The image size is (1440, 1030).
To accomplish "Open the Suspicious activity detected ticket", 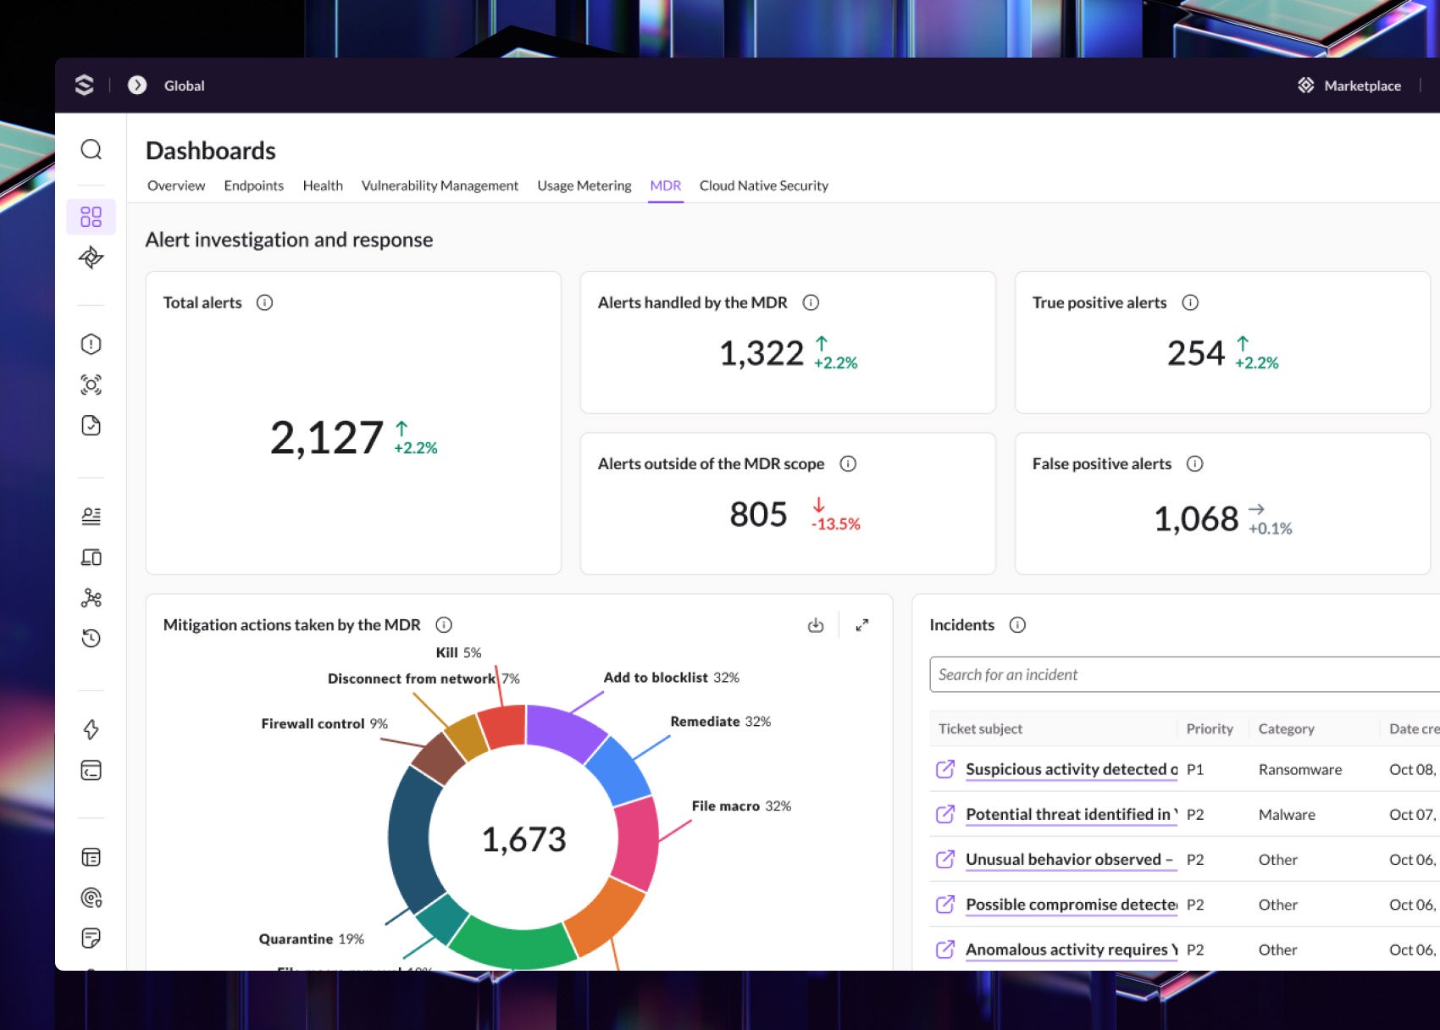I will pyautogui.click(x=1071, y=769).
